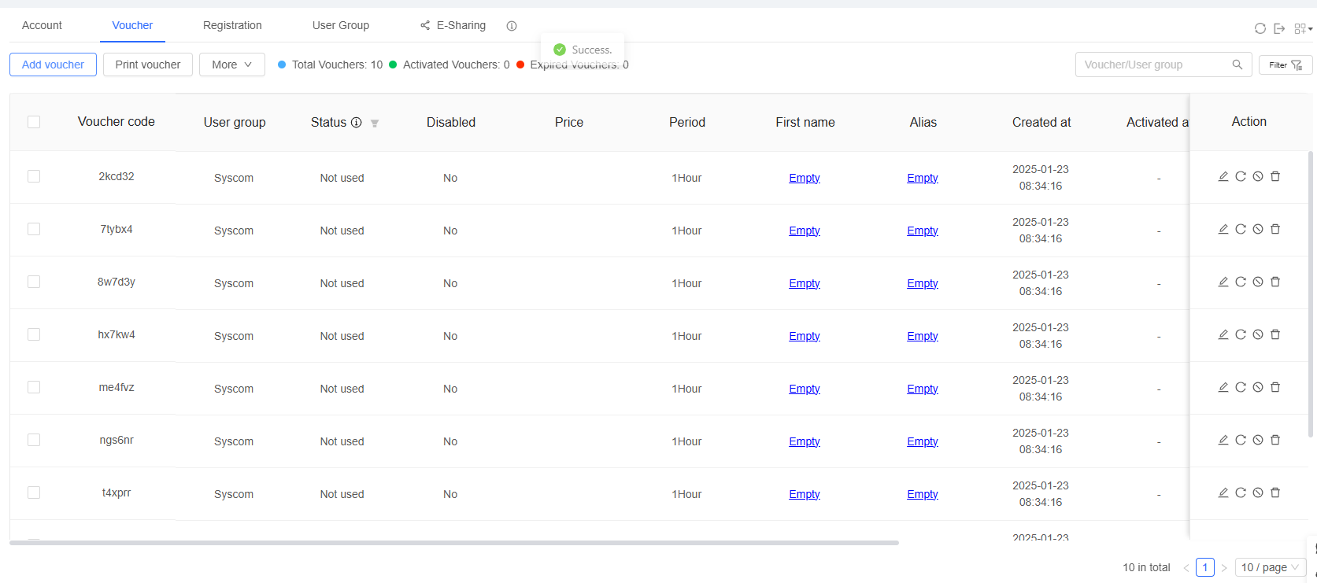The width and height of the screenshot is (1317, 583).
Task: Tick the header select-all checkbox
Action: (x=34, y=122)
